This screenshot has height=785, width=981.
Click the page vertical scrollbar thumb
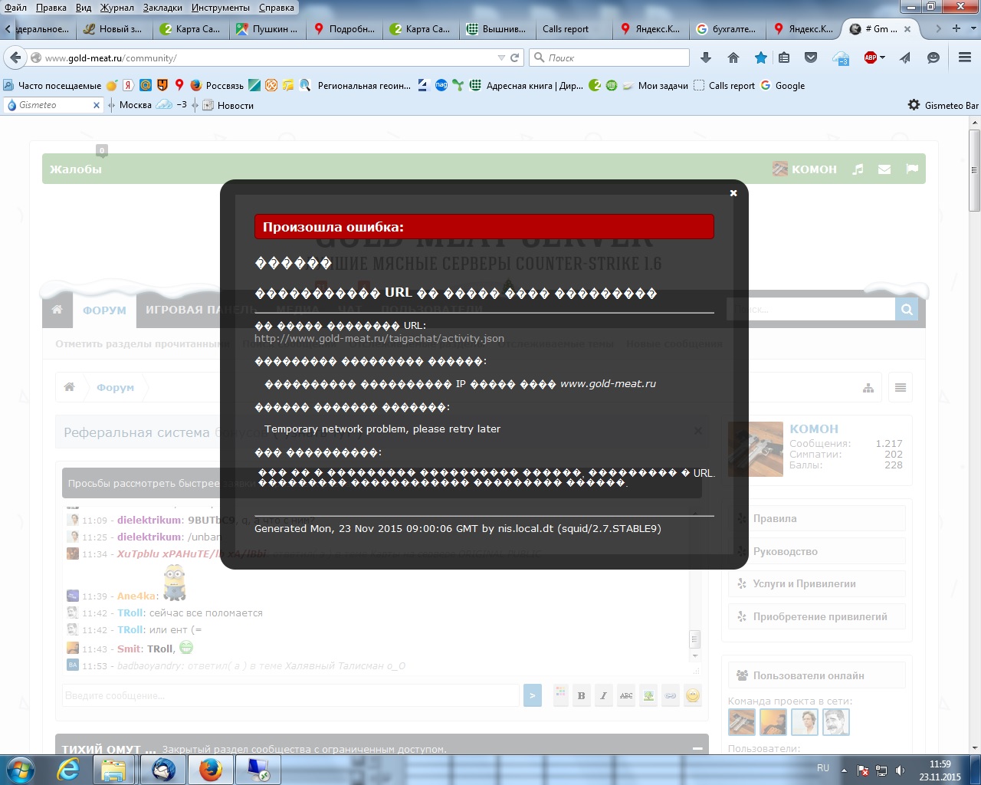(974, 171)
